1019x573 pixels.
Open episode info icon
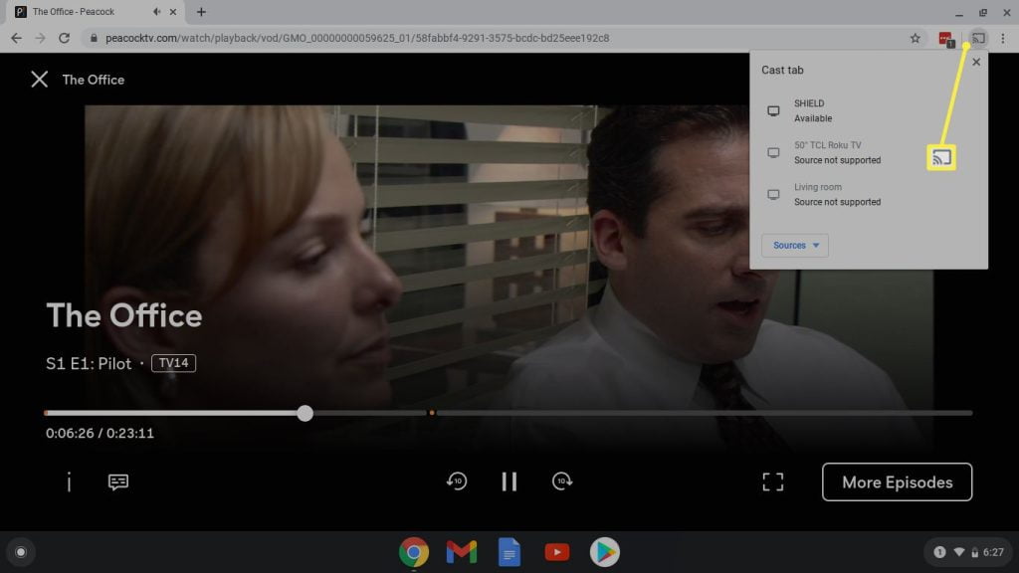coord(69,481)
